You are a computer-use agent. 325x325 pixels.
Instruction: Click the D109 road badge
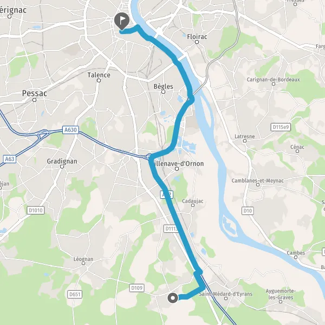point(137,288)
